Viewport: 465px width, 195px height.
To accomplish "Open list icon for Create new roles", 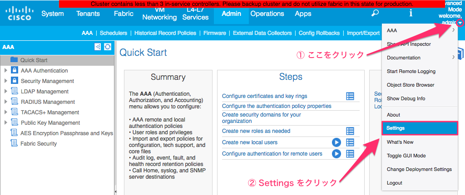I will point(350,131).
